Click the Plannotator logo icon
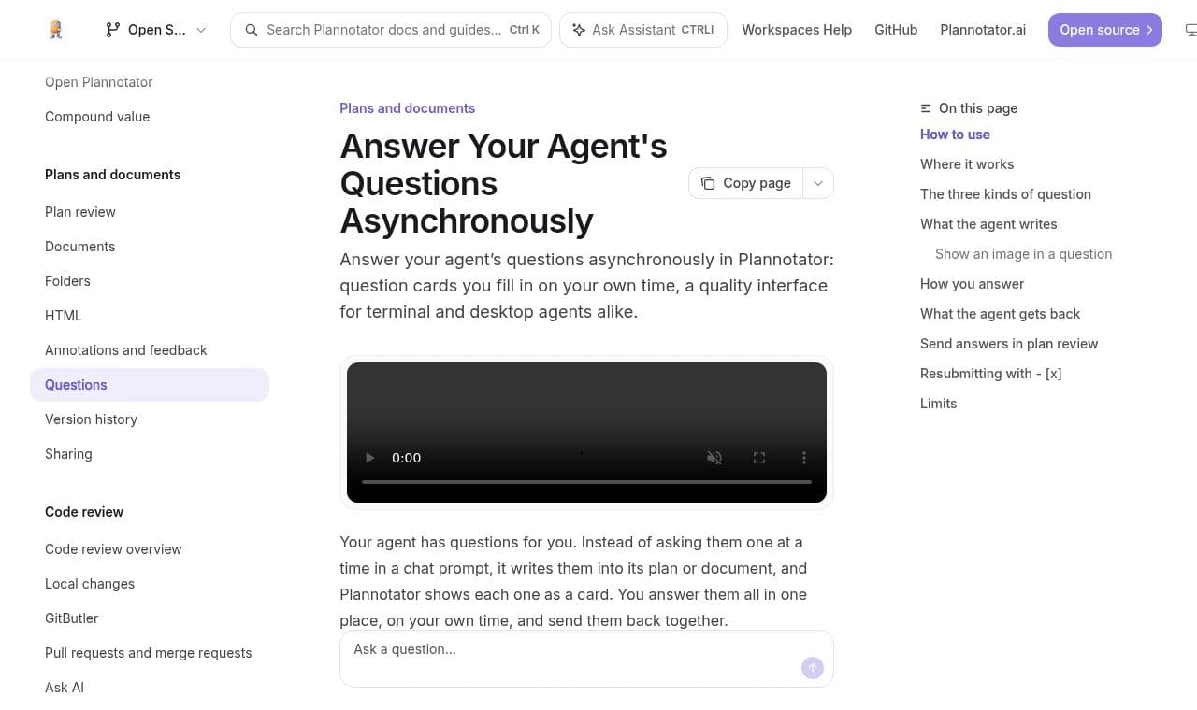The image size is (1197, 710). pyautogui.click(x=56, y=30)
